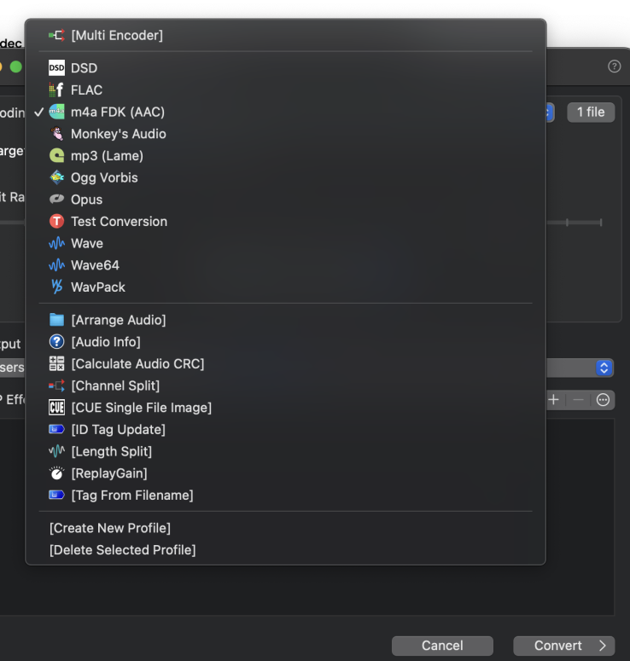This screenshot has width=630, height=661.
Task: Open the output folder dropdown arrows
Action: pyautogui.click(x=604, y=368)
